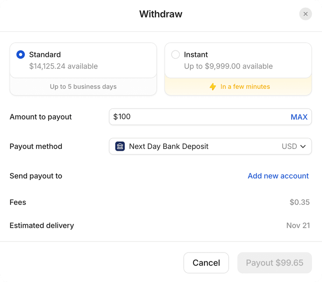
Task: Click MAX to withdraw the full balance
Action: [299, 117]
